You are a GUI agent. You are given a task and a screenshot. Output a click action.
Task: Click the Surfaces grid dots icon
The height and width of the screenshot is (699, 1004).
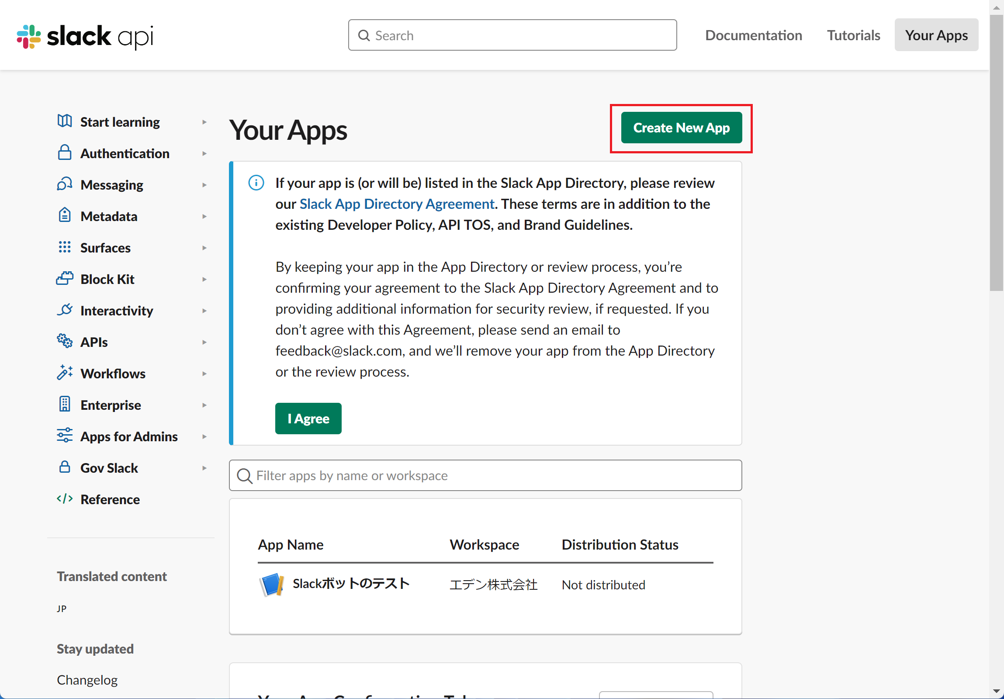tap(65, 247)
